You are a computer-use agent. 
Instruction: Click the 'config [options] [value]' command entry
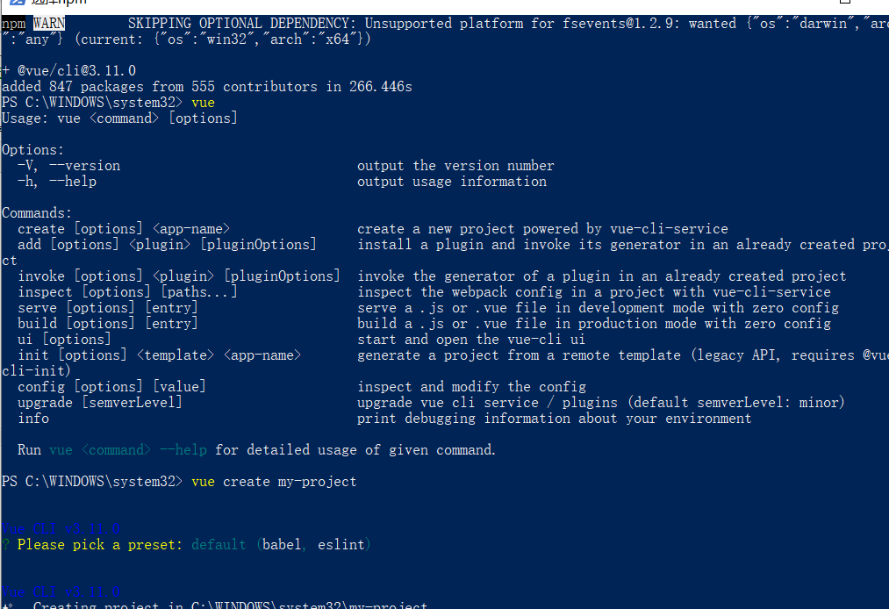tap(111, 387)
